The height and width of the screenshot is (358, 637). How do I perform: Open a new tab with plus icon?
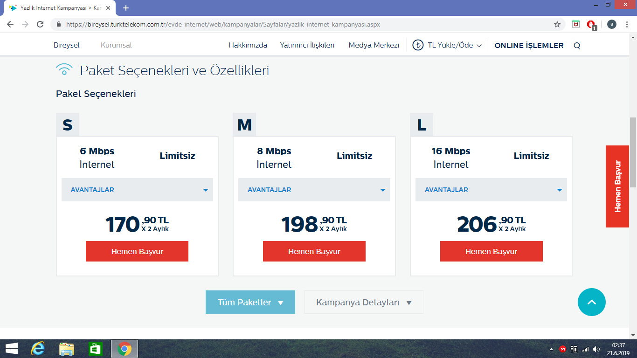pos(126,8)
